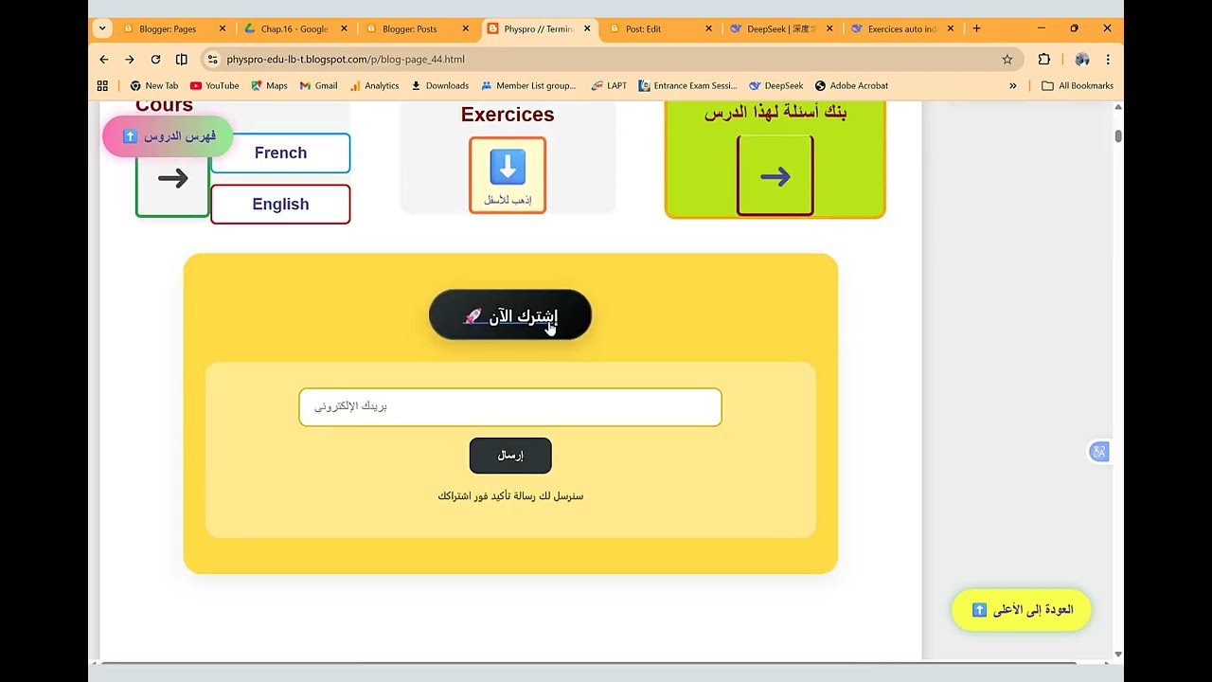Open the DeepSeek bookmark
Screen dimensions: 1212x682
coord(775,85)
